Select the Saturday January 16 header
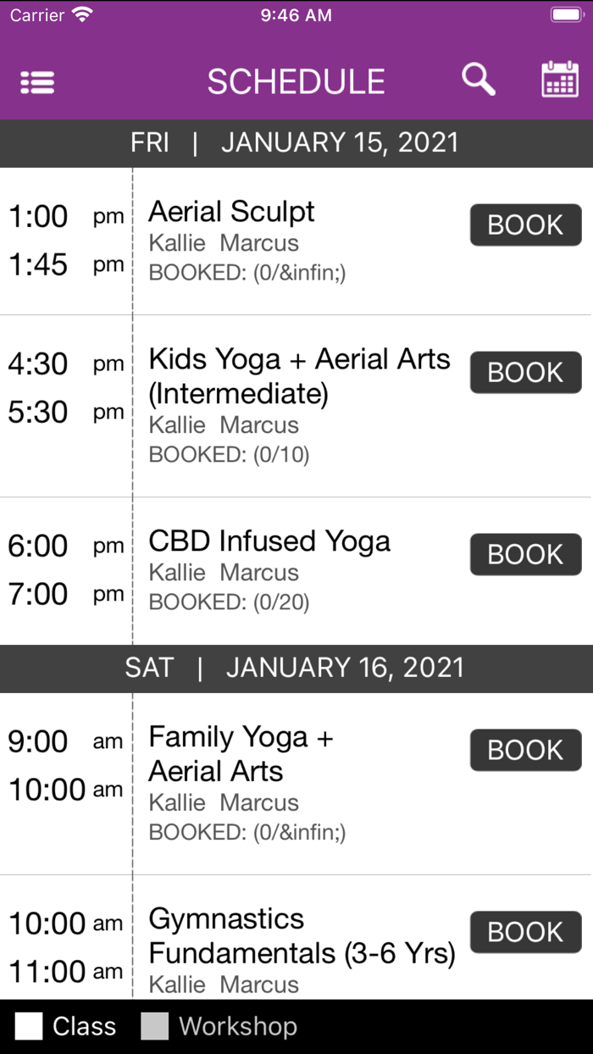This screenshot has width=593, height=1054. pyautogui.click(x=296, y=668)
